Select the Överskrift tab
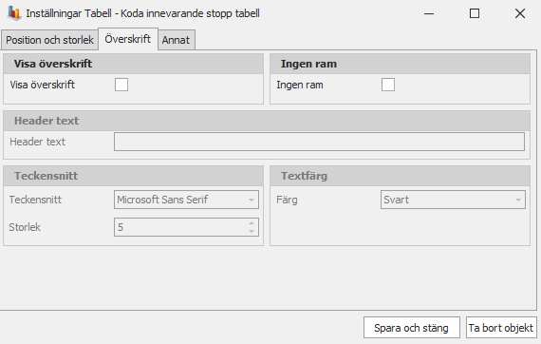541x344 pixels. coord(128,39)
